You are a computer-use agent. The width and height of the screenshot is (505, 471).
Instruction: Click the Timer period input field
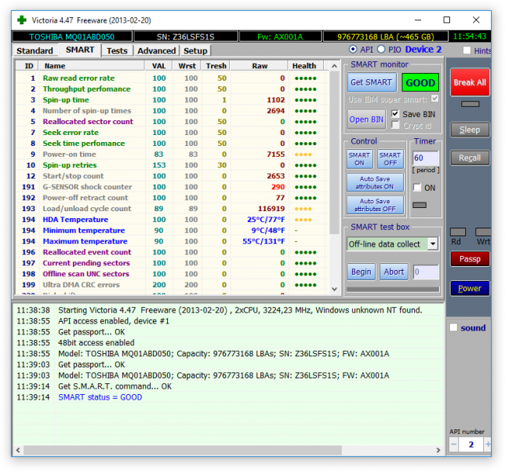pyautogui.click(x=426, y=159)
